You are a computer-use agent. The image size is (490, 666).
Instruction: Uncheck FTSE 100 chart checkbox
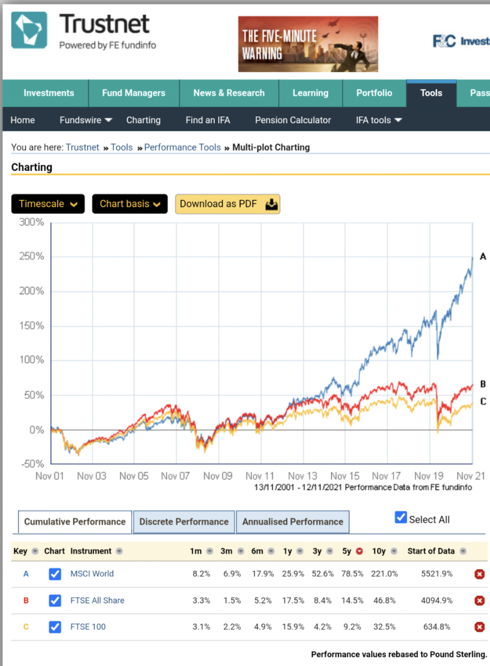coord(55,627)
